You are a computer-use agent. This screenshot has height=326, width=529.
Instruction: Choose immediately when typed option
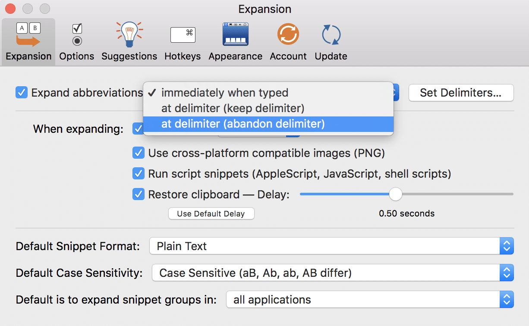pos(268,93)
